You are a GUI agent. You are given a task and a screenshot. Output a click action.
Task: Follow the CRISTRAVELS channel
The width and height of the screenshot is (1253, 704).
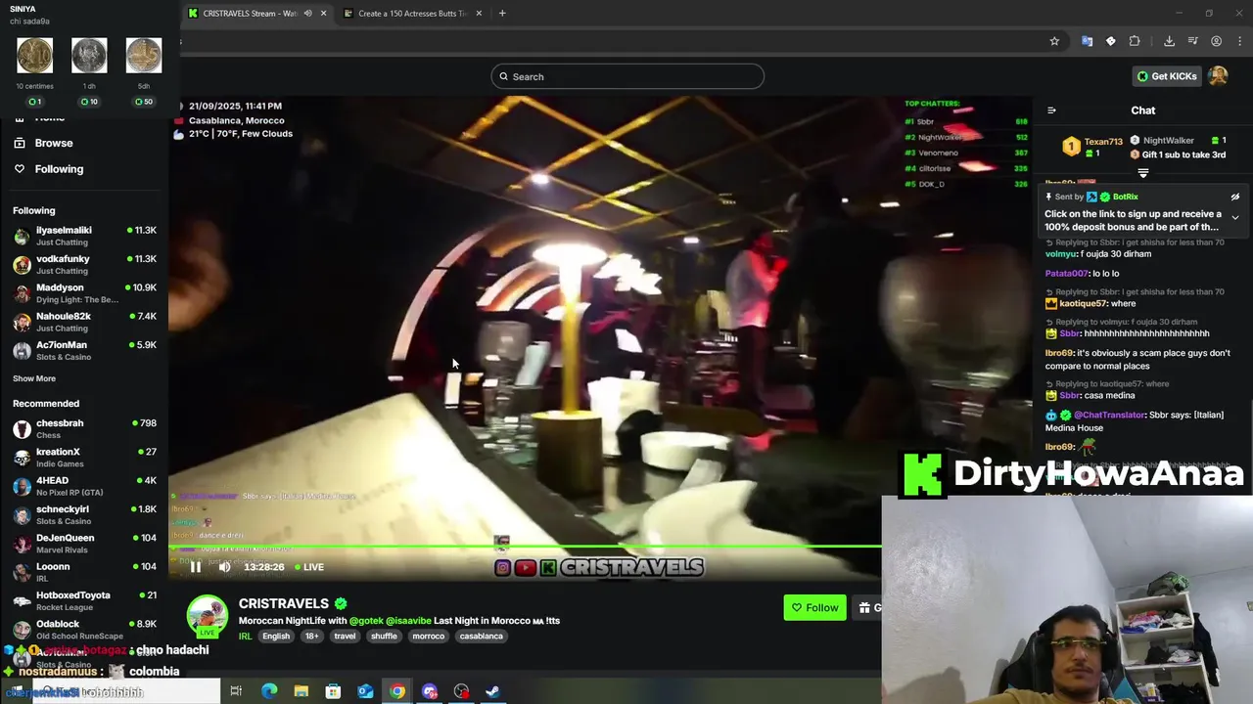(814, 607)
